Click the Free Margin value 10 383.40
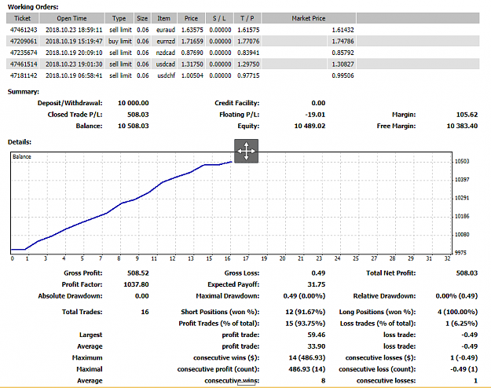Image resolution: width=491 pixels, height=388 pixels. click(x=462, y=126)
